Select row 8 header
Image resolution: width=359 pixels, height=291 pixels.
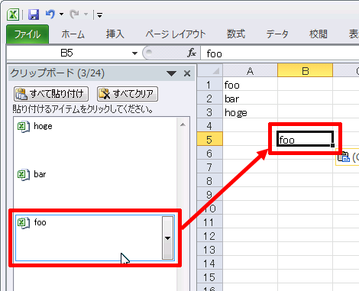coord(210,181)
